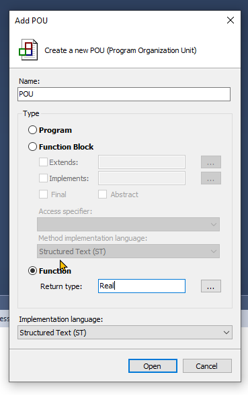Click the Return type field containing Real
The height and width of the screenshot is (395, 248).
142,286
